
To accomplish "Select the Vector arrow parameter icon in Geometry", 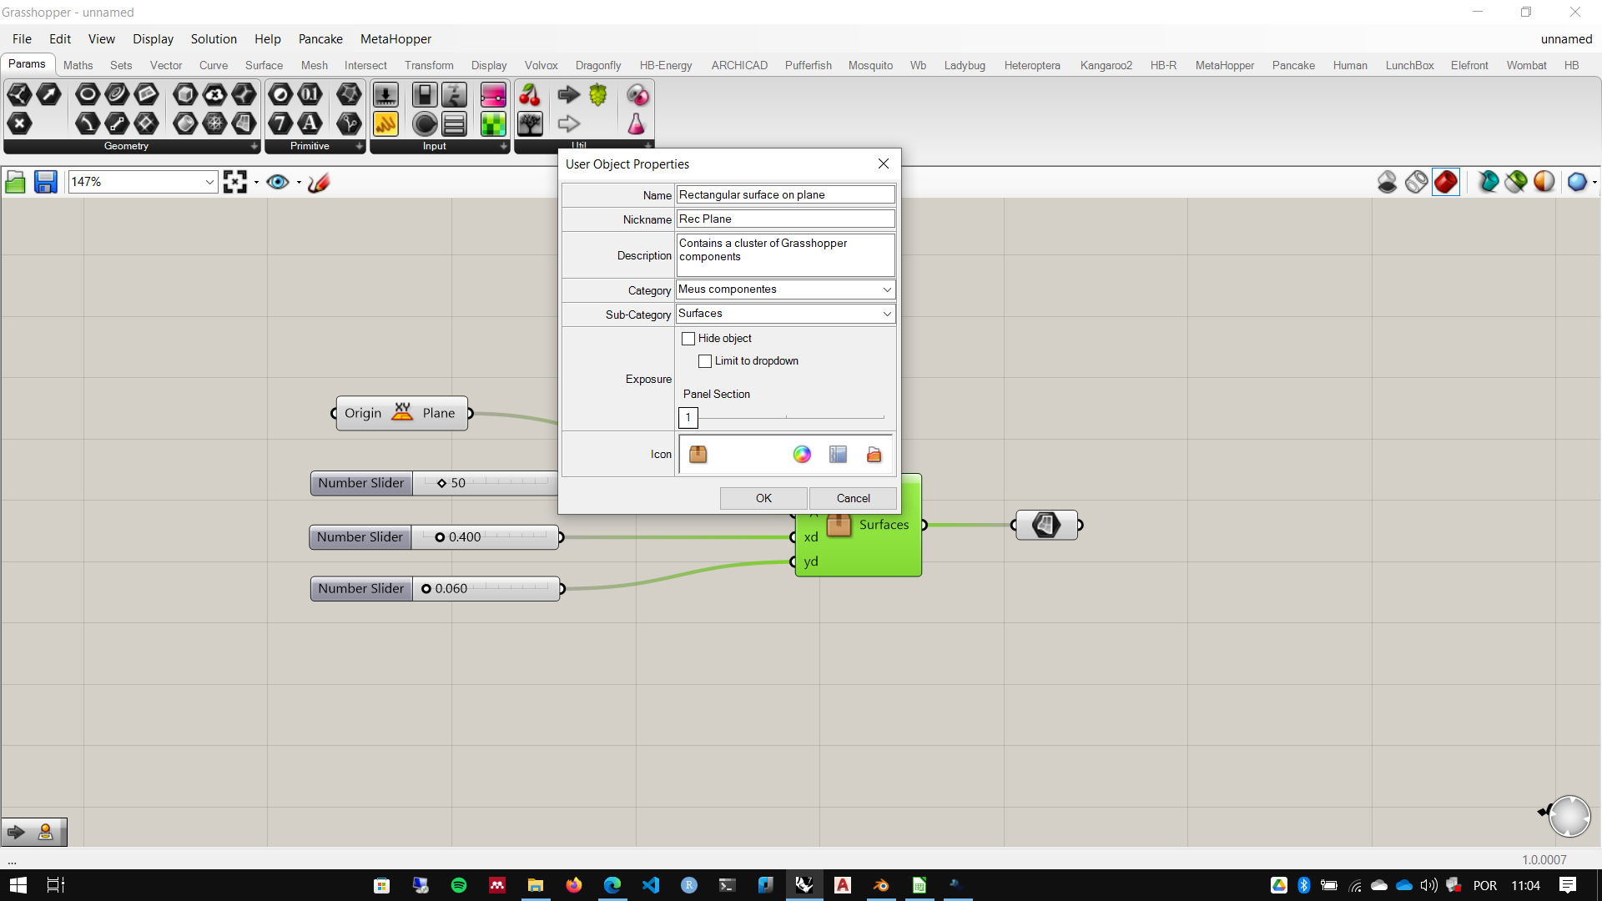I will (49, 95).
